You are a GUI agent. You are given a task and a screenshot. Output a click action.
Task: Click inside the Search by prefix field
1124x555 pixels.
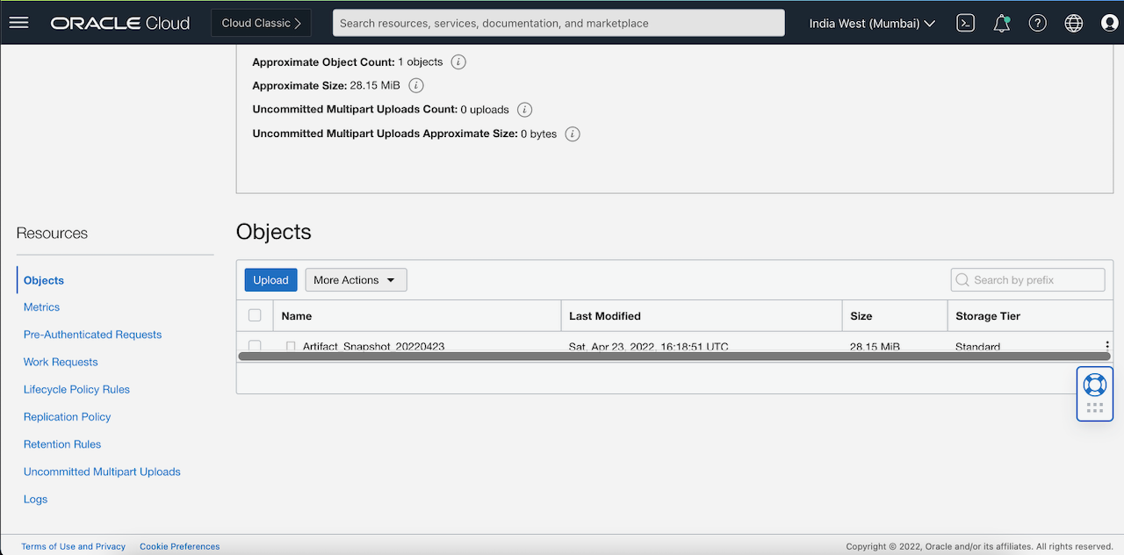(1027, 279)
